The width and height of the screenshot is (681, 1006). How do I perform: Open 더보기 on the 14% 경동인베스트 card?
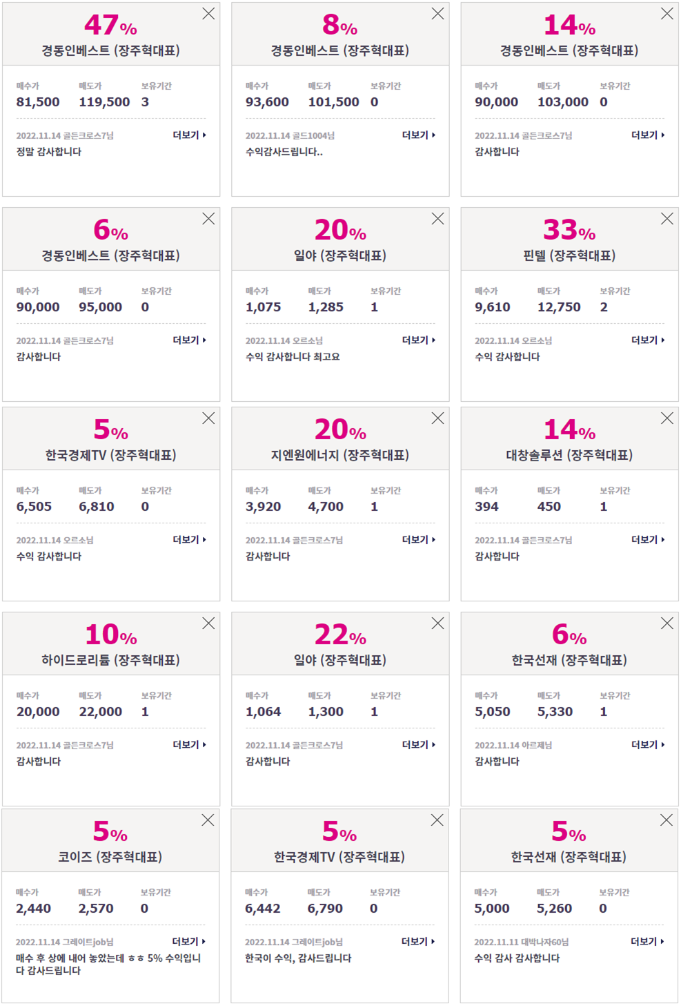[x=647, y=135]
